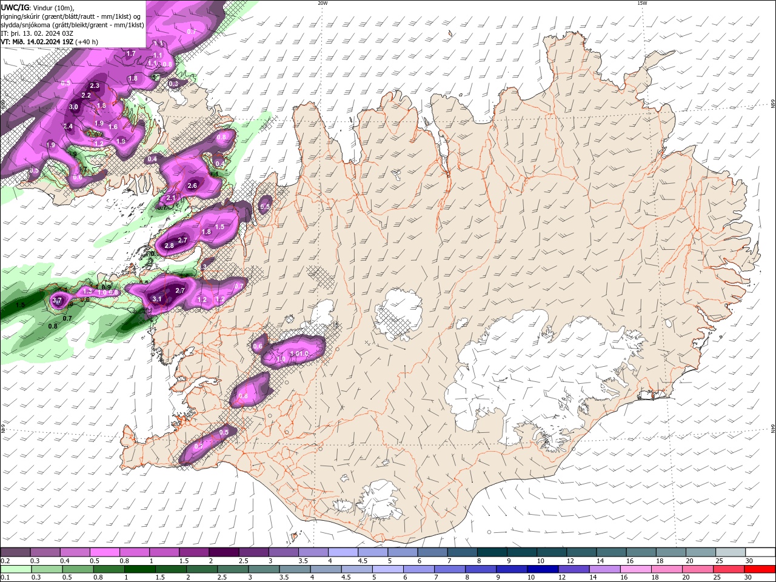Click the '15W' longitude label
The image size is (776, 582).
tap(642, 3)
